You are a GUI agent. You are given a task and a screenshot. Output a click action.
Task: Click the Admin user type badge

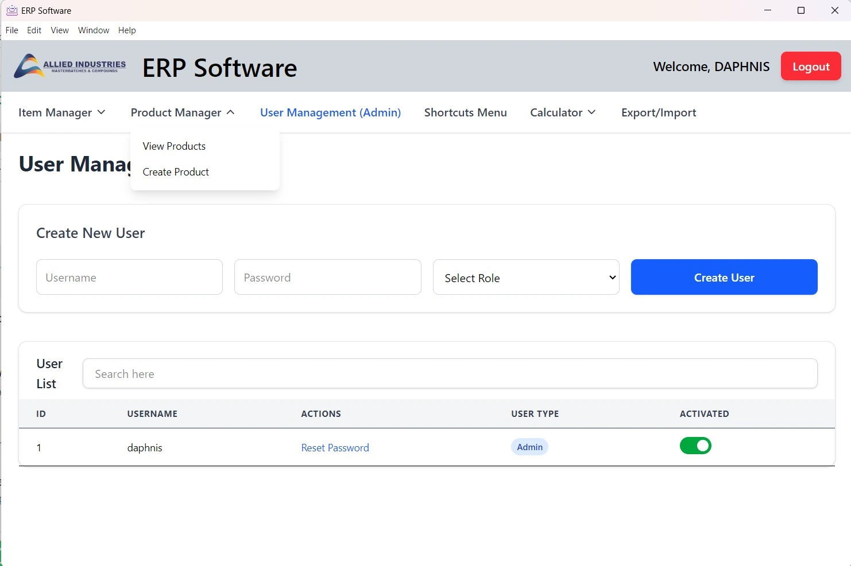pos(529,447)
